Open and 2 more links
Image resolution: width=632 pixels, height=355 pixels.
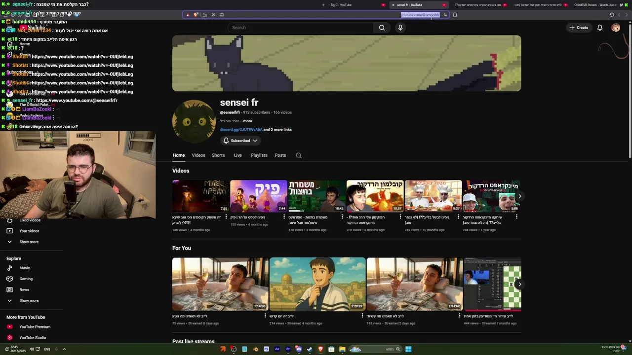pyautogui.click(x=277, y=130)
